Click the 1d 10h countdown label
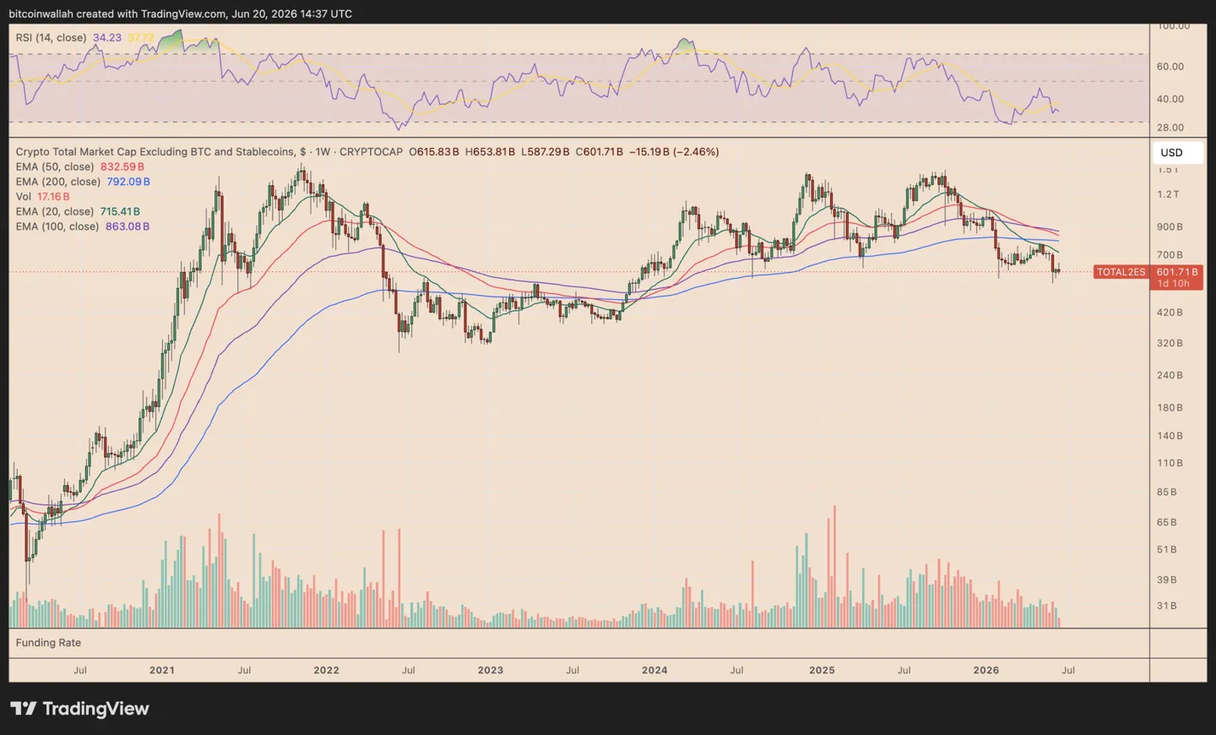This screenshot has height=735, width=1216. [1173, 284]
